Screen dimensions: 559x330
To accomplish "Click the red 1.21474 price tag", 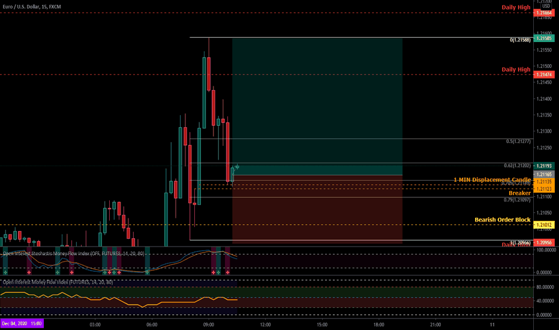I will click(544, 74).
